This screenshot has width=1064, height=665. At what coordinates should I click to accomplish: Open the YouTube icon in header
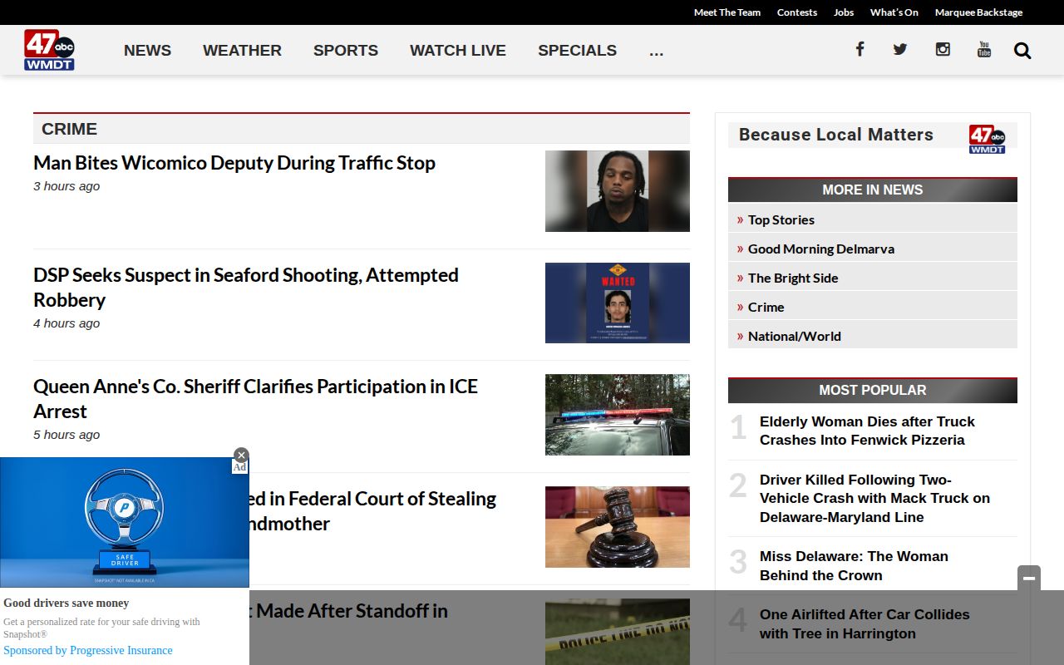point(984,49)
